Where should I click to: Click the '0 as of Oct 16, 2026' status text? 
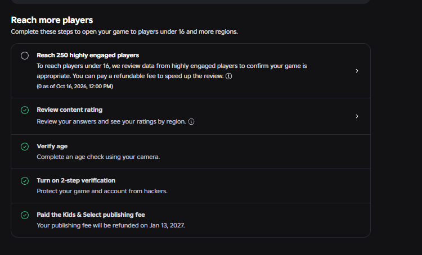pos(75,86)
